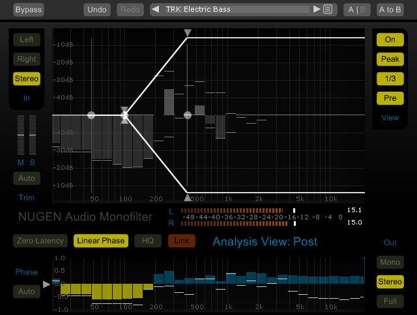Toggle Peak display in the View panel
This screenshot has width=417, height=315.
(390, 59)
